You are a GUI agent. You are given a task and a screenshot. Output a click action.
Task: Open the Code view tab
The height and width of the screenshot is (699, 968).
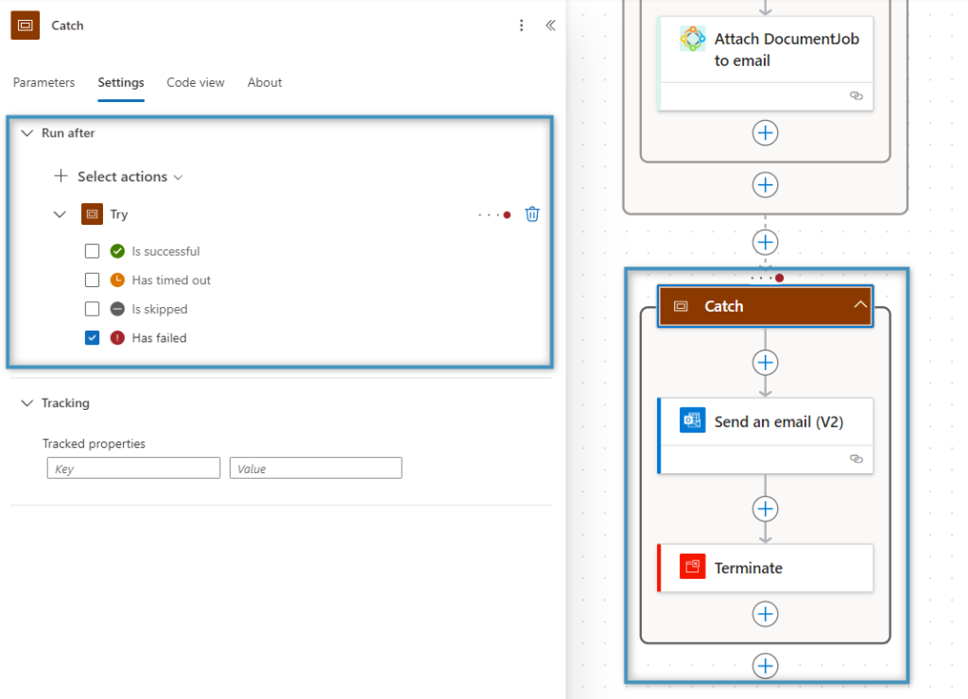point(196,83)
